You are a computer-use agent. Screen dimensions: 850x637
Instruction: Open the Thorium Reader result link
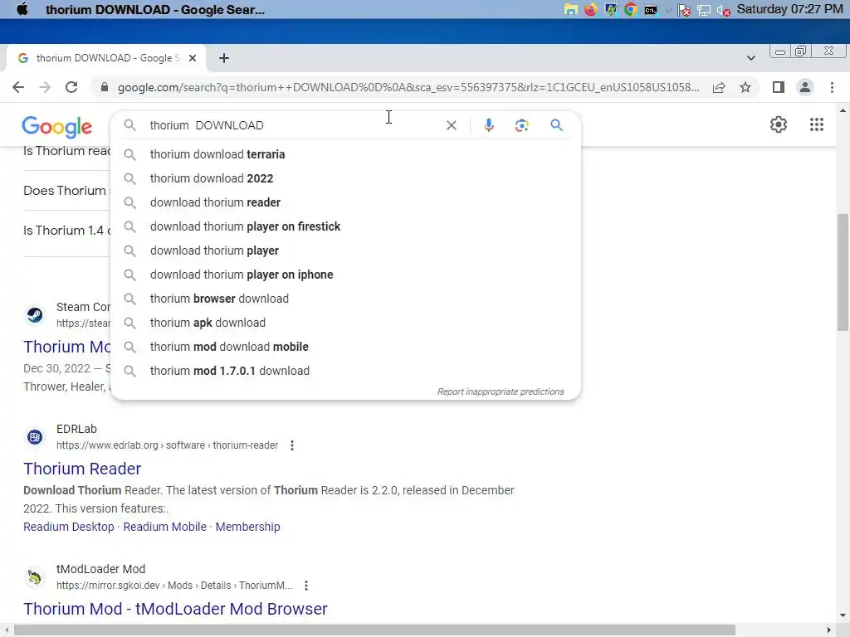82,469
